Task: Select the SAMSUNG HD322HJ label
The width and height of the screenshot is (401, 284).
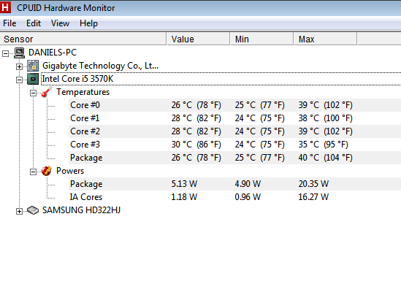Action: (x=81, y=210)
